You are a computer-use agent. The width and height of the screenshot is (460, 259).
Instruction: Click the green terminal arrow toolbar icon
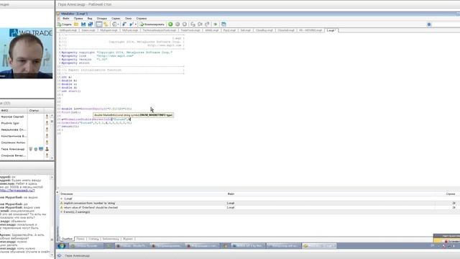[x=216, y=24]
